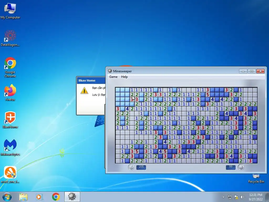This screenshot has height=202, width=269.
Task: Open the clock showing 12:31 PM
Action: 256,197
